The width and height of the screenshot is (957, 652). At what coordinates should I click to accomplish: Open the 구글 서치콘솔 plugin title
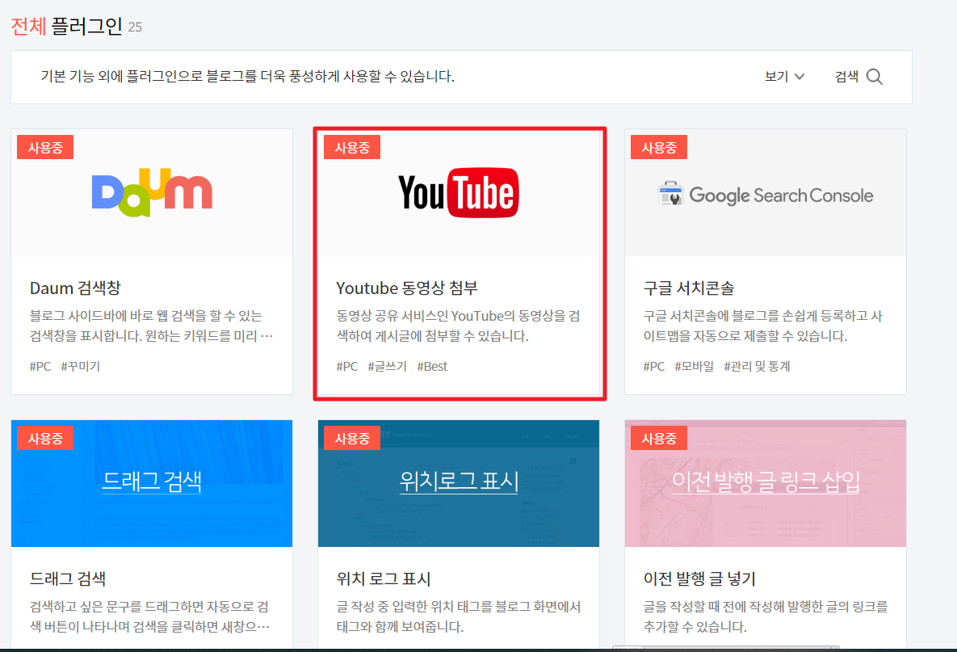click(x=688, y=288)
